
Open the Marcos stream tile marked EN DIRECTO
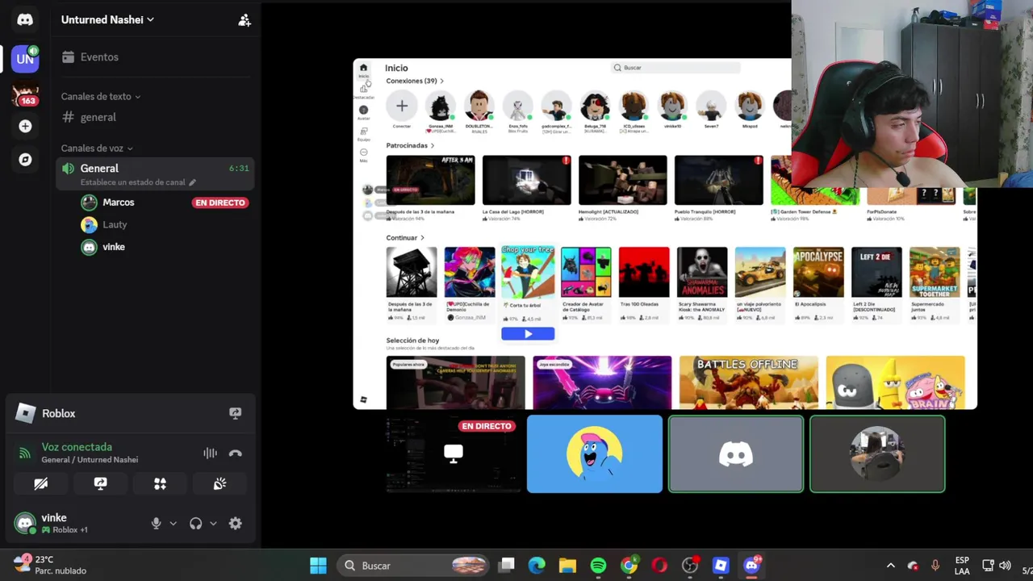453,454
